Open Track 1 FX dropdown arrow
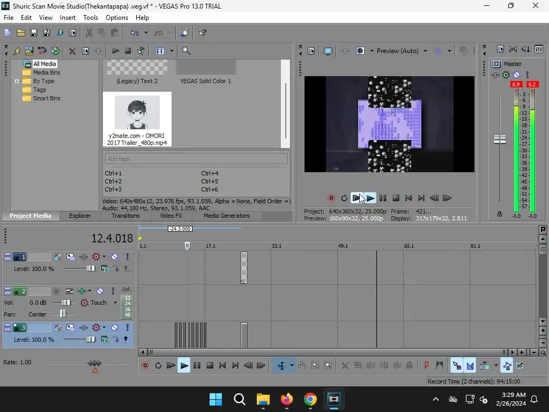 (x=104, y=257)
